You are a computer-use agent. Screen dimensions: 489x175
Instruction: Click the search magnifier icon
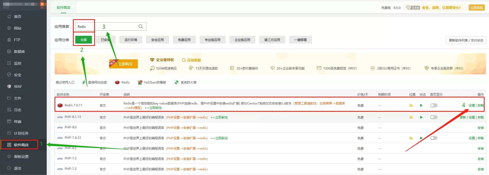[140, 26]
